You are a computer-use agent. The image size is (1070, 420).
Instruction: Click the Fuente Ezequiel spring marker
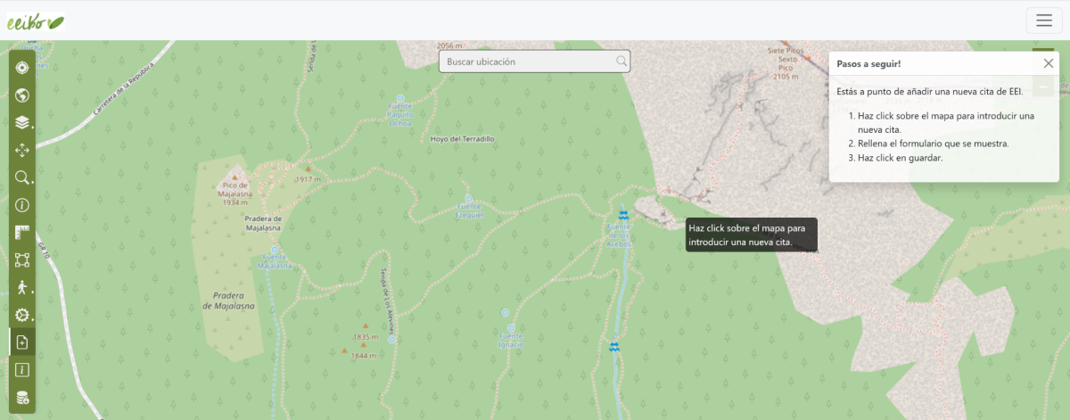[468, 198]
